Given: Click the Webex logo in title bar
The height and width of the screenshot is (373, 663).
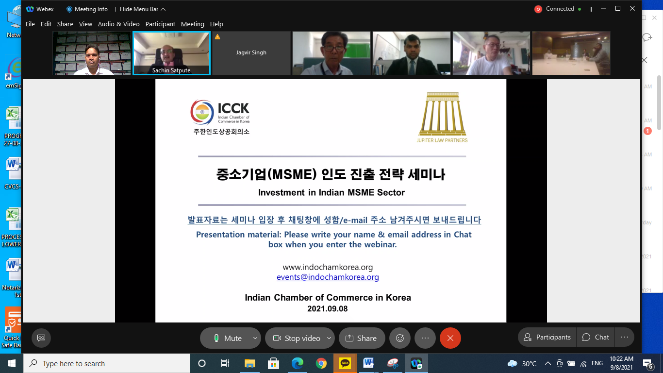Looking at the screenshot, I should tap(30, 9).
